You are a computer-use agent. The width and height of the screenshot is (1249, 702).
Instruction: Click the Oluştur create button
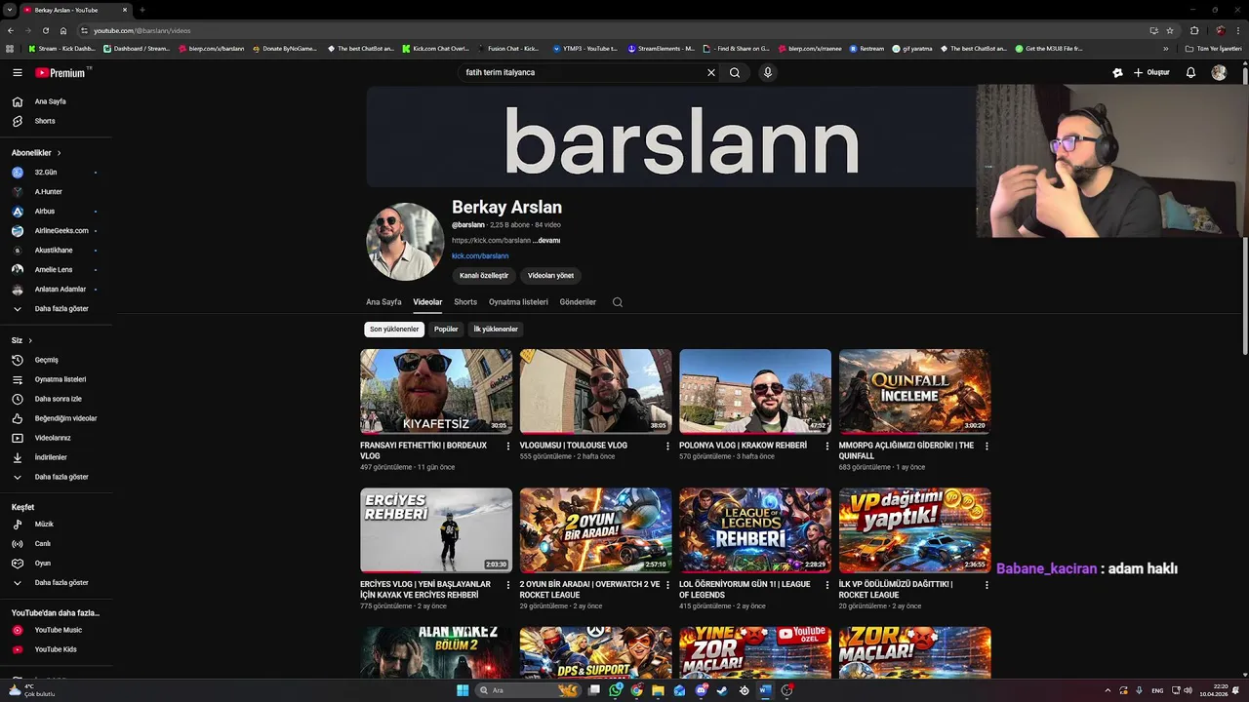coord(1151,72)
